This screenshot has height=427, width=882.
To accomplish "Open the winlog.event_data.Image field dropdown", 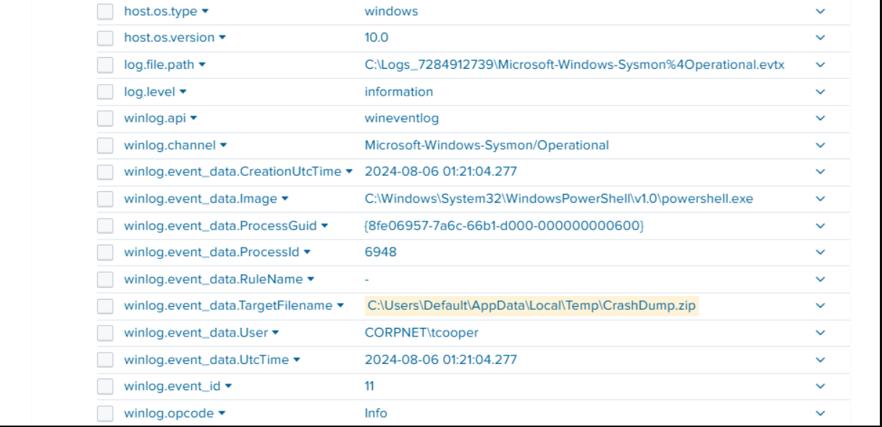I will (285, 199).
